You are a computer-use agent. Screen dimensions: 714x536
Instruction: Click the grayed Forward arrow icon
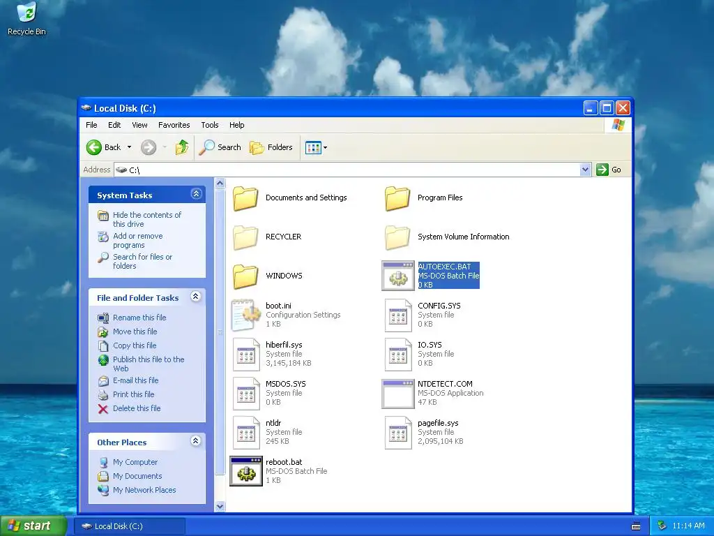(x=149, y=147)
